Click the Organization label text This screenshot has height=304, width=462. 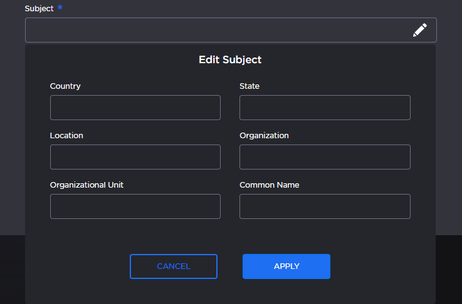point(264,136)
